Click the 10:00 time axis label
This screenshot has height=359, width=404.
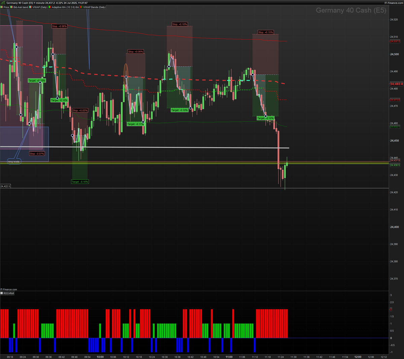click(100, 357)
